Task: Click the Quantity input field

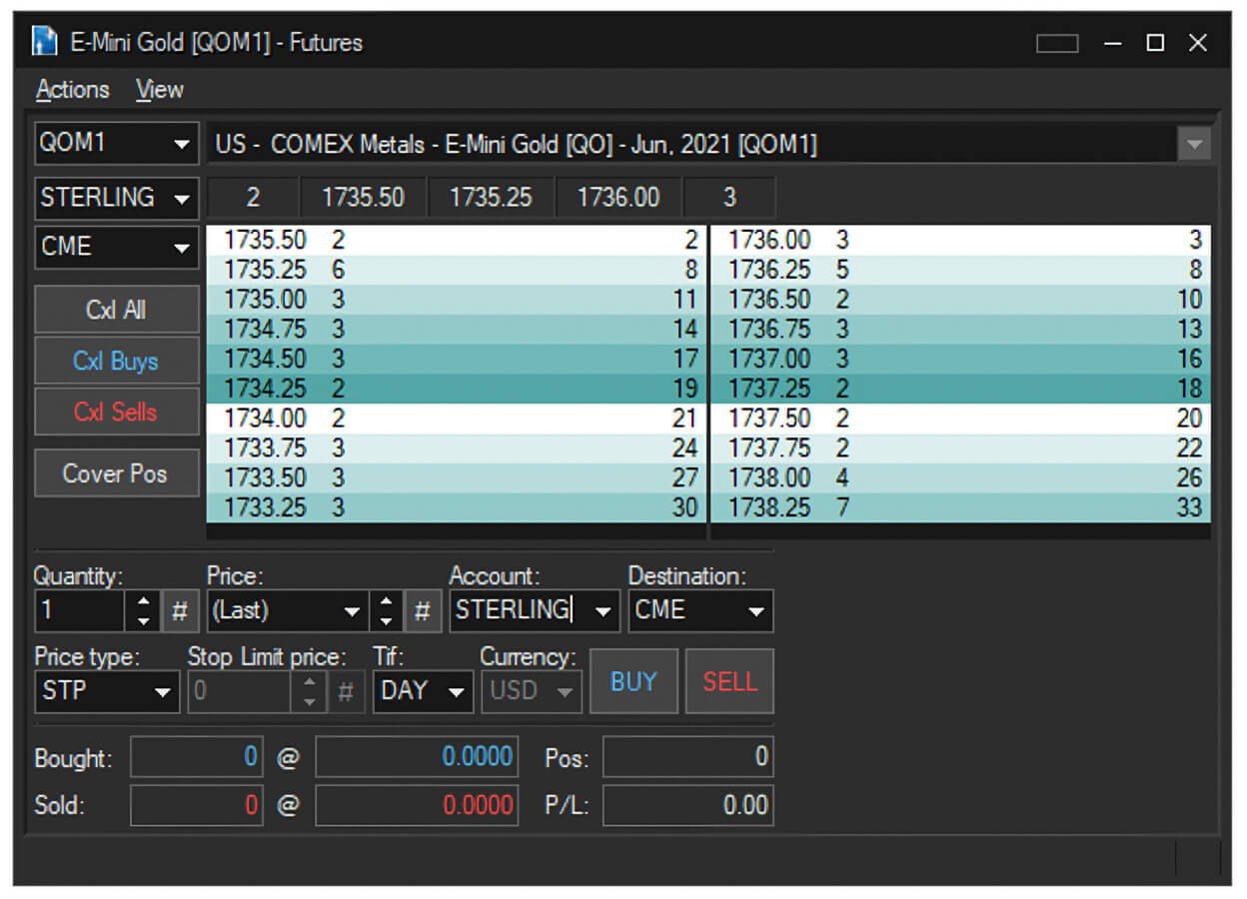Action: tap(81, 611)
